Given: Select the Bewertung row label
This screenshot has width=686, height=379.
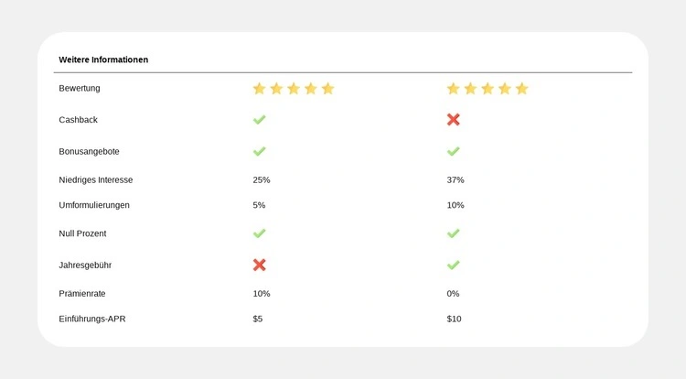Looking at the screenshot, I should pos(80,89).
